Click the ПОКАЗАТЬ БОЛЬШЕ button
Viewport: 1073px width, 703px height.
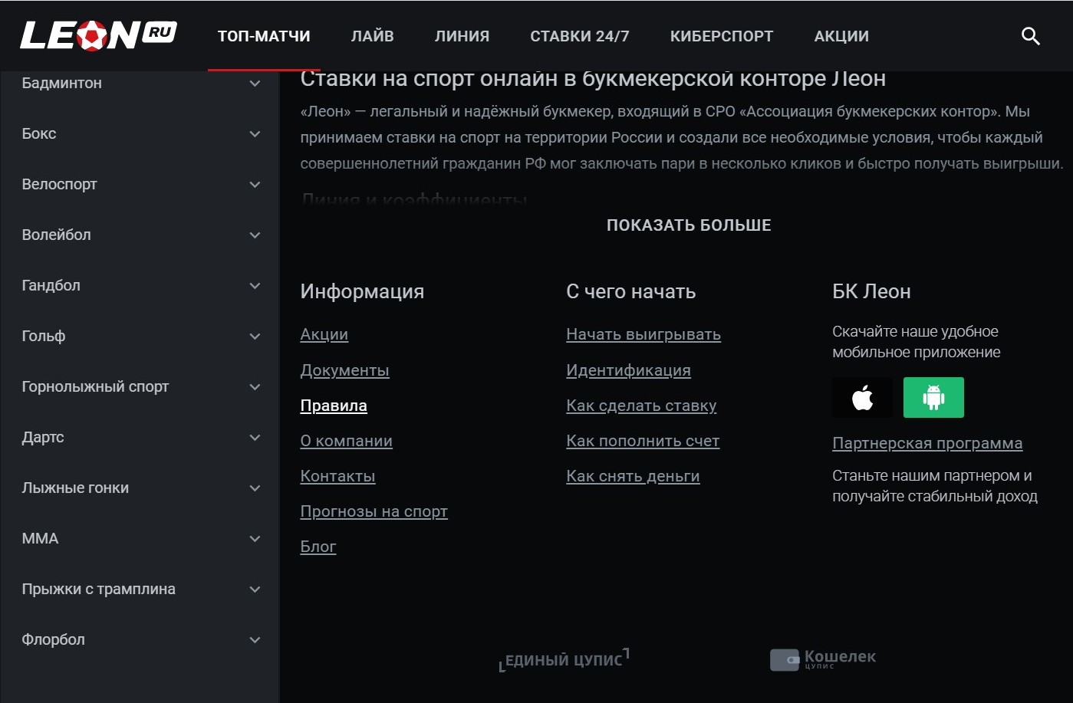click(x=689, y=225)
